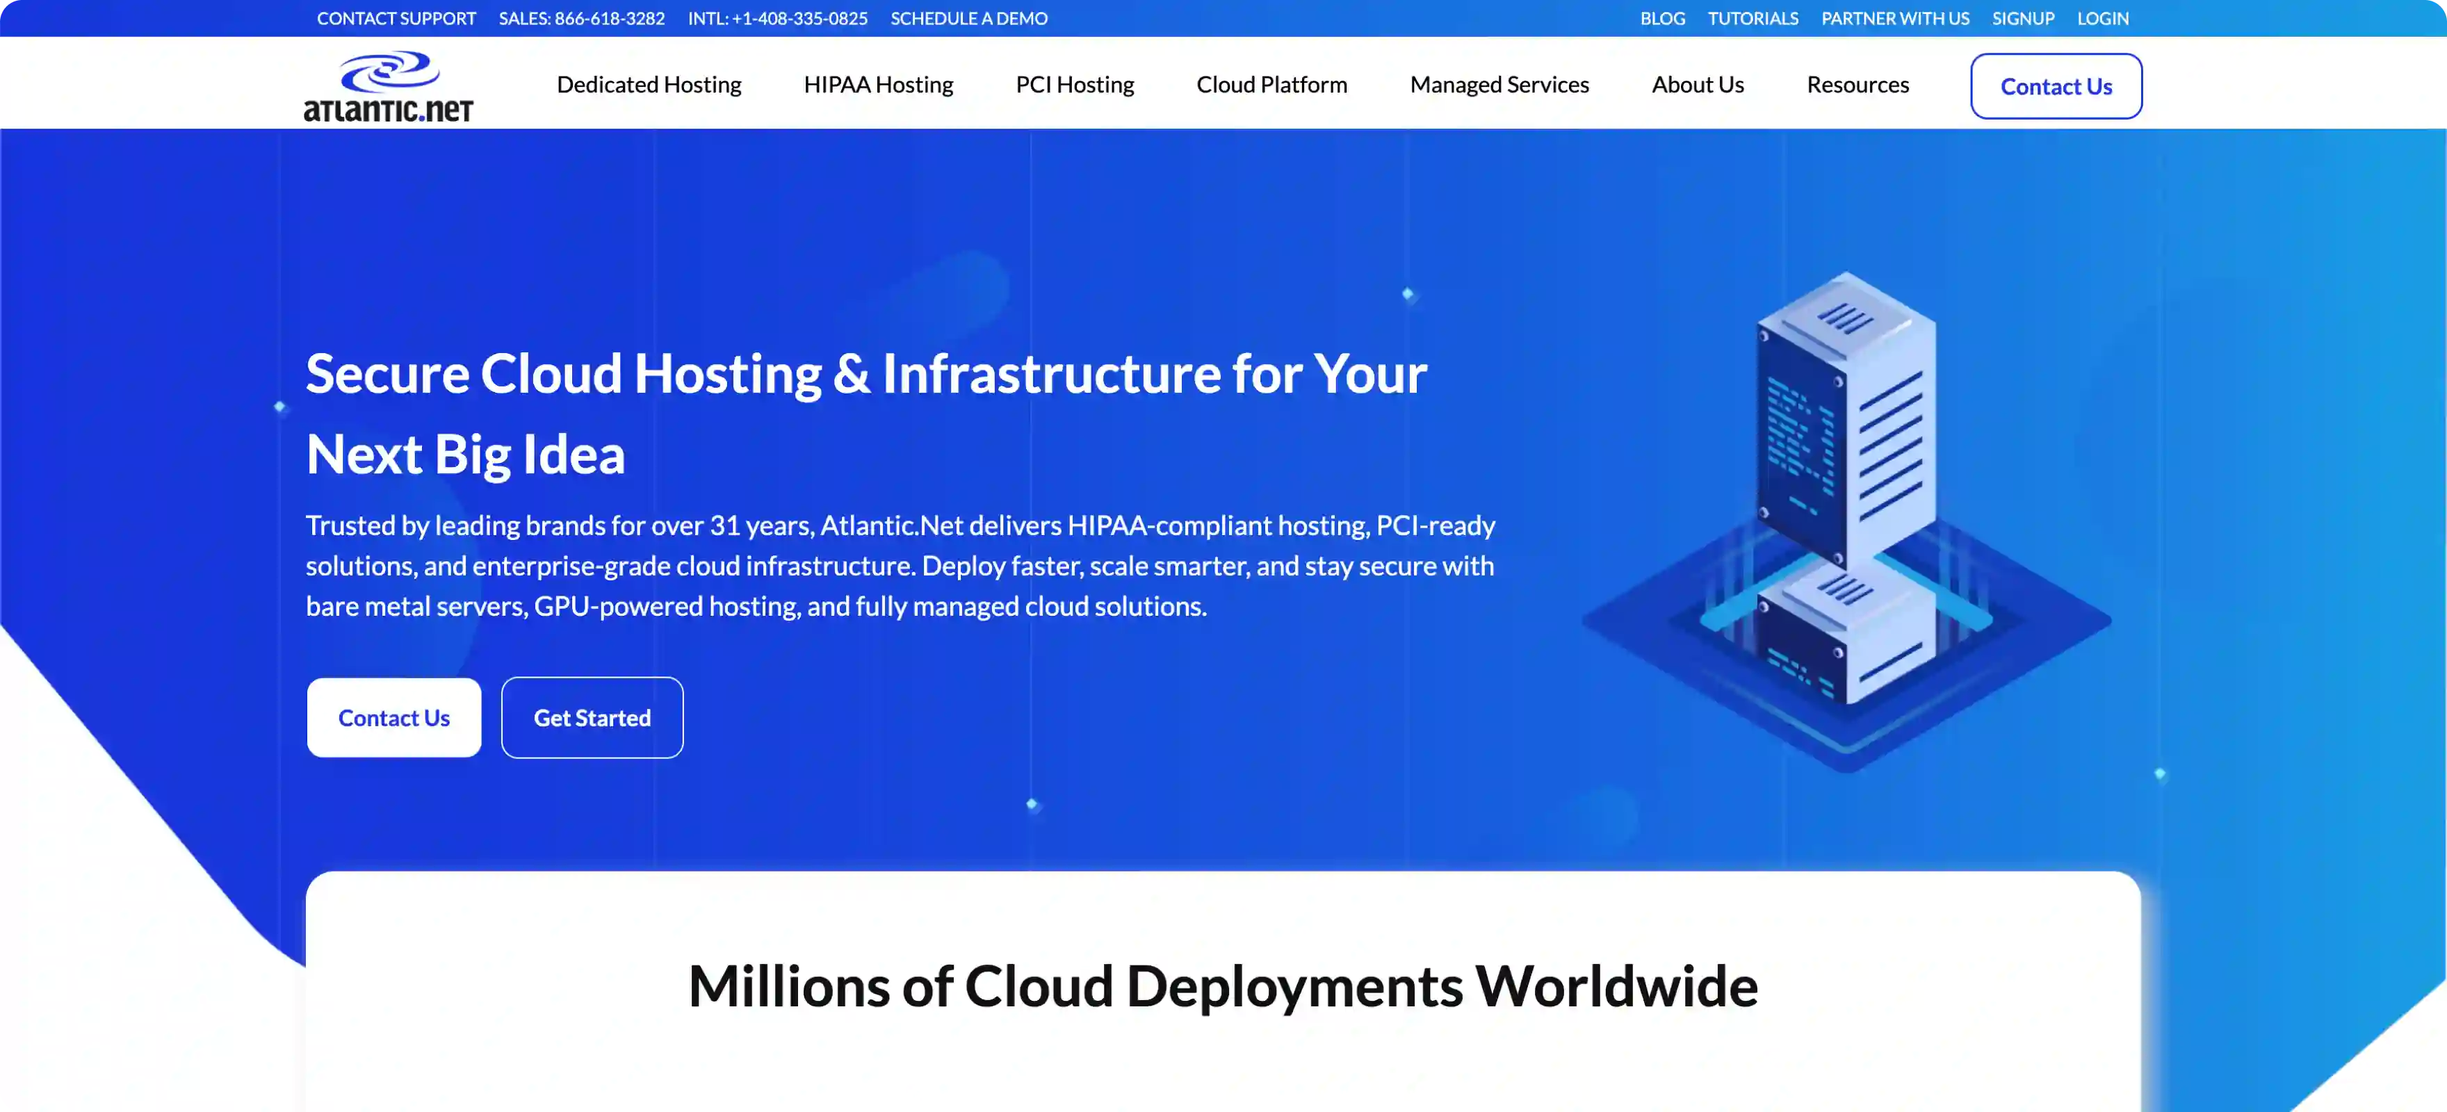This screenshot has height=1112, width=2447.
Task: Open About Us menu
Action: (x=1698, y=85)
